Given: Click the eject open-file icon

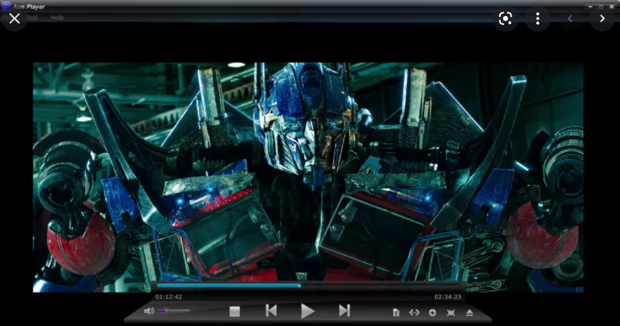Looking at the screenshot, I should tap(469, 313).
